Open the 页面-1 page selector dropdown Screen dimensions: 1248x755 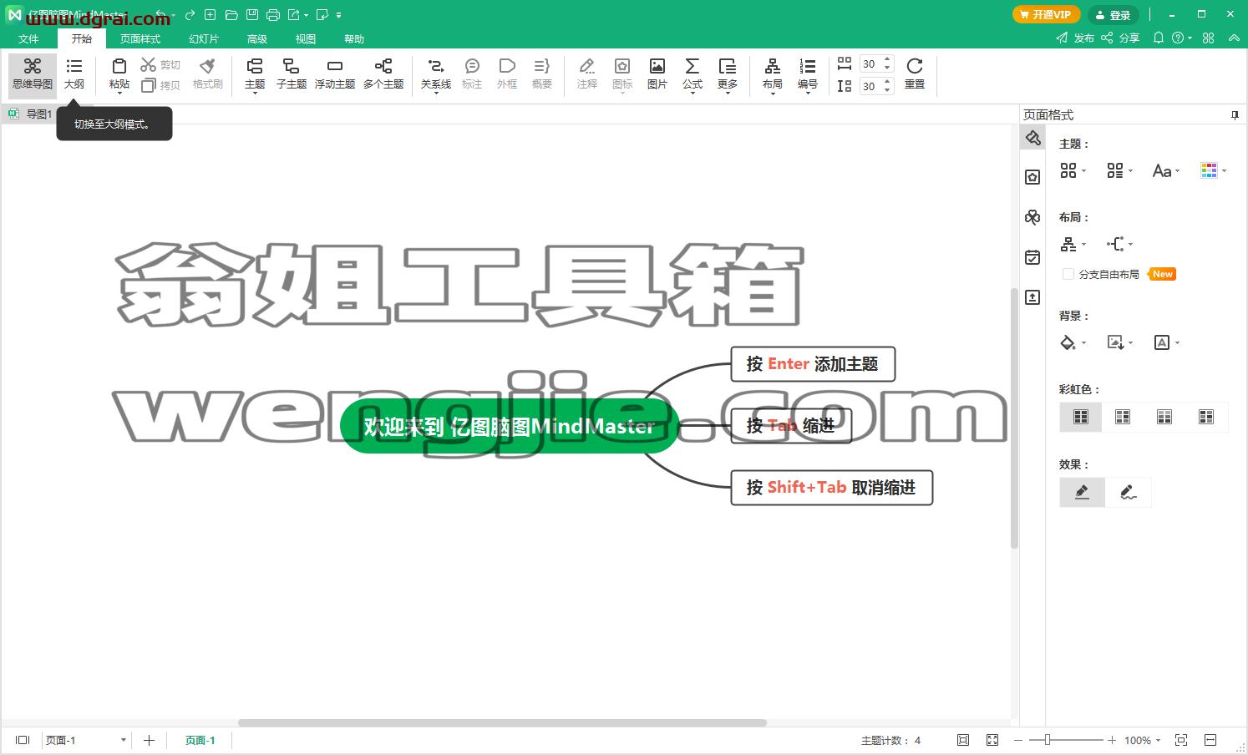[86, 740]
